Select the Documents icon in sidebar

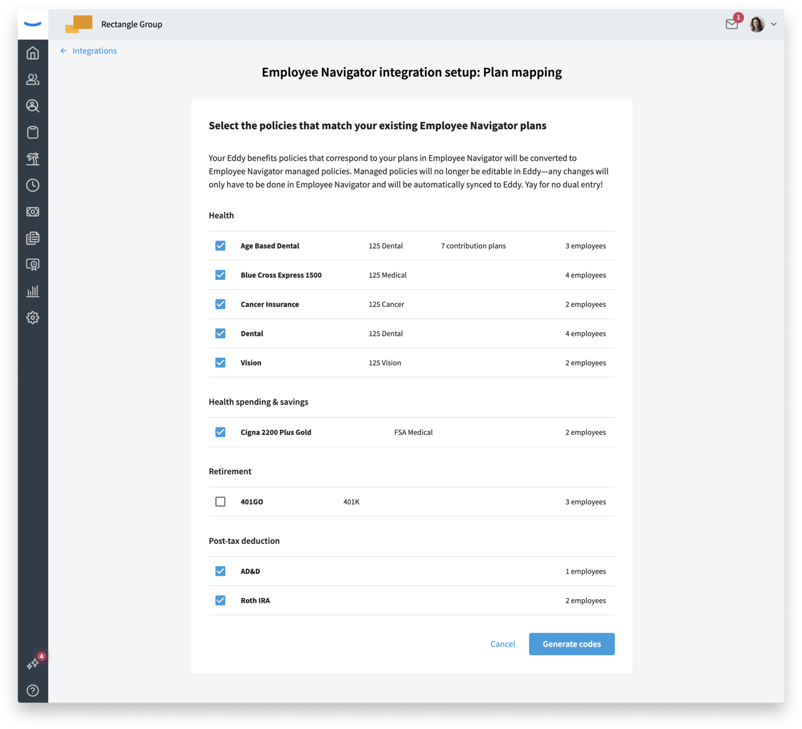point(33,238)
